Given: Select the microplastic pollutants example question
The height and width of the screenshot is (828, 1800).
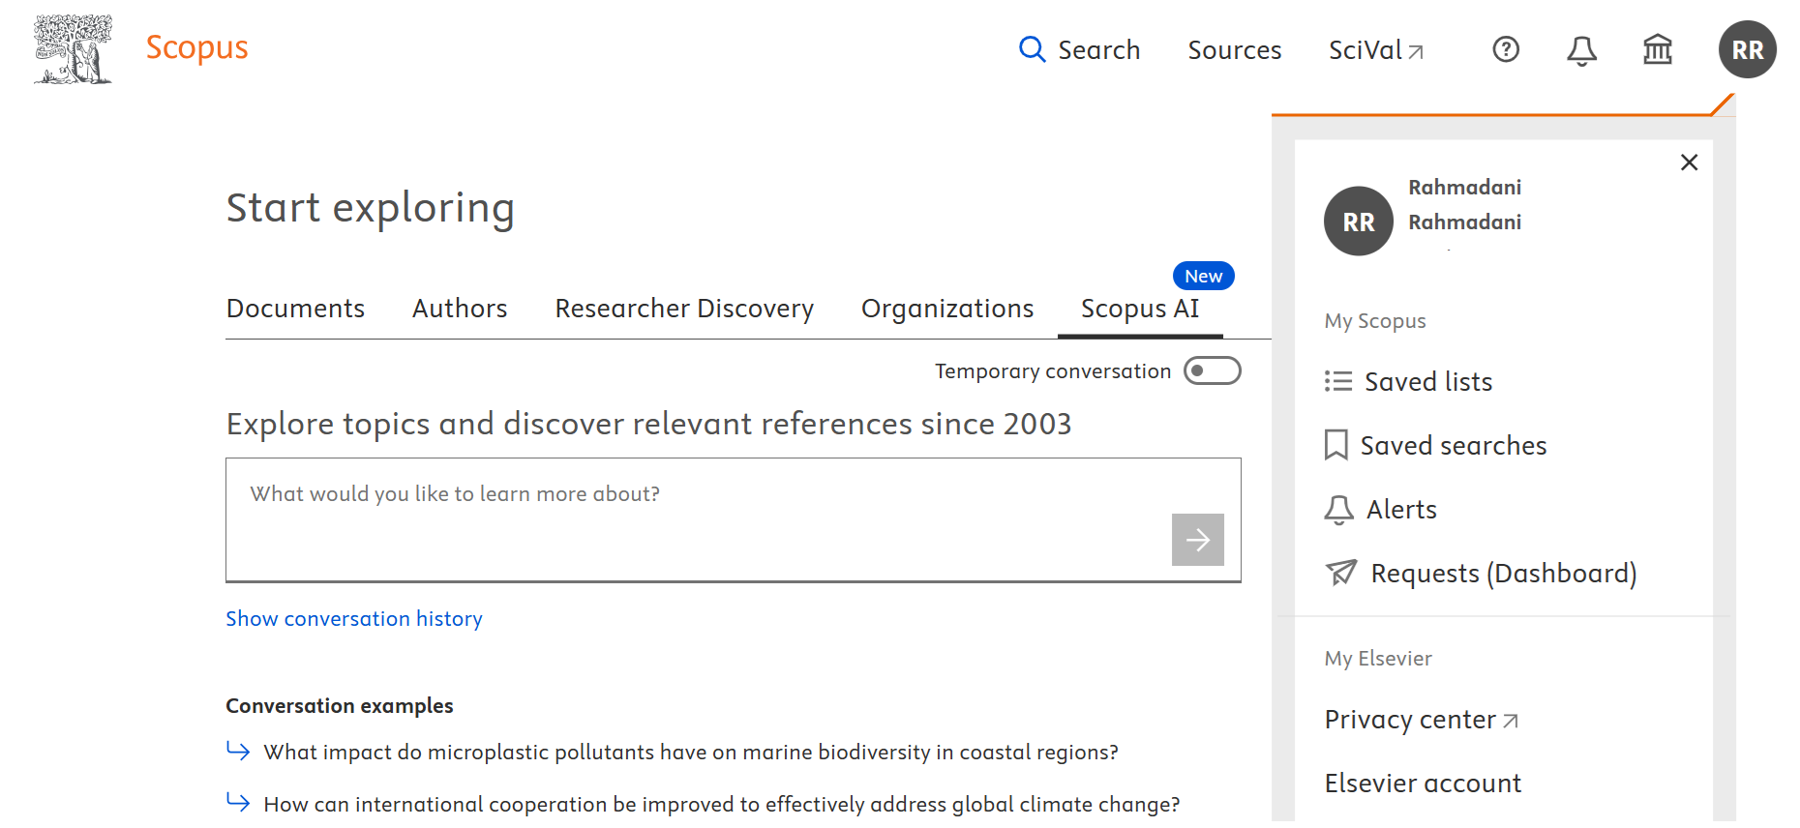Looking at the screenshot, I should (x=691, y=753).
